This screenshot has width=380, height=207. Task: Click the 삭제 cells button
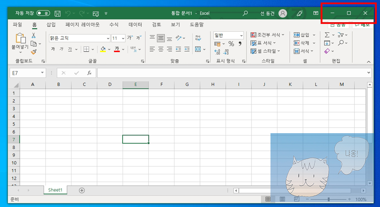tap(302, 43)
